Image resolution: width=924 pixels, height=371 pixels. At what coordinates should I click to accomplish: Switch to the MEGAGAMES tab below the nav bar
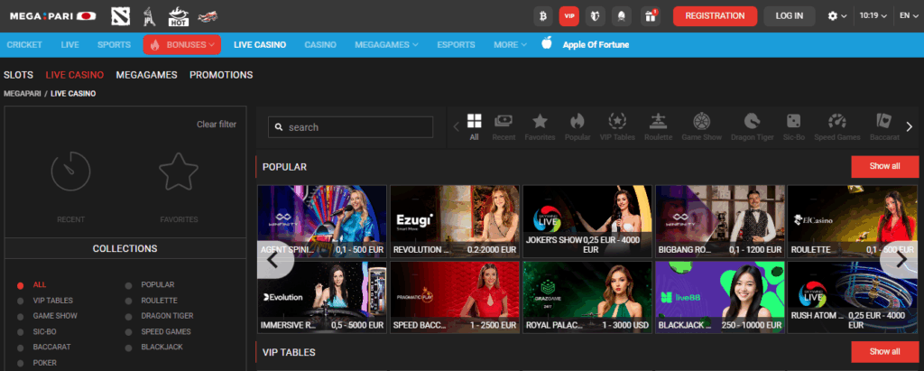click(147, 75)
